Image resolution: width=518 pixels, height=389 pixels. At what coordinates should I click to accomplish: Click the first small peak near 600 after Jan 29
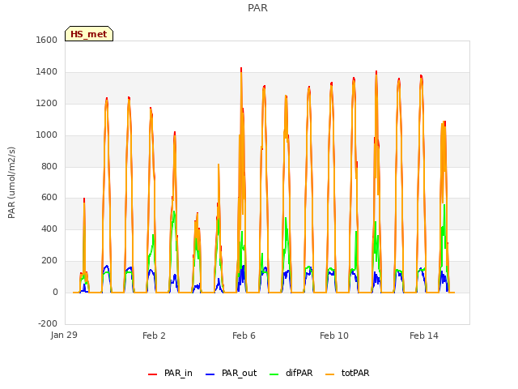coord(84,201)
